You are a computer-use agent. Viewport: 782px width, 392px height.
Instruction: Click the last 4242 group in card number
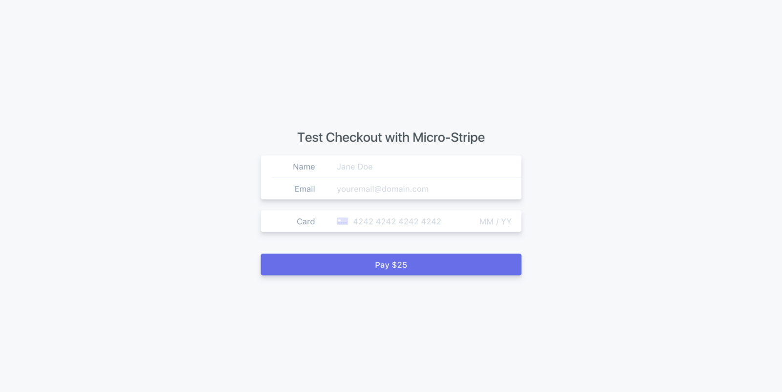click(x=431, y=221)
